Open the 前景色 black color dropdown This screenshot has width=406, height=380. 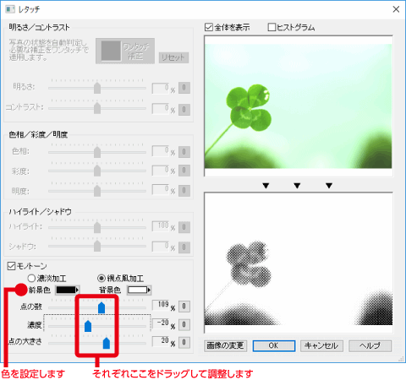[68, 290]
